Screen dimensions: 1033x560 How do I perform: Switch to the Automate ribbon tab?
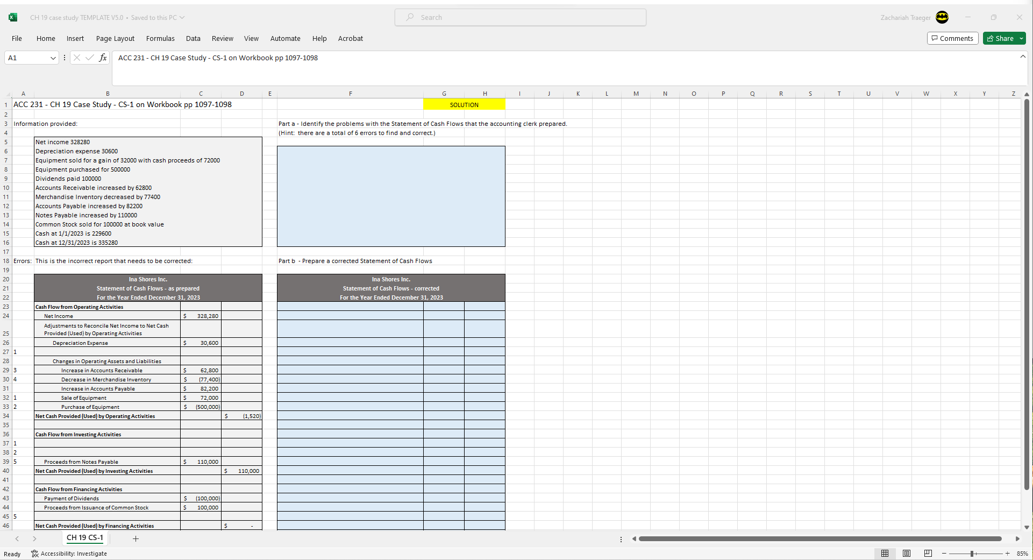click(286, 38)
